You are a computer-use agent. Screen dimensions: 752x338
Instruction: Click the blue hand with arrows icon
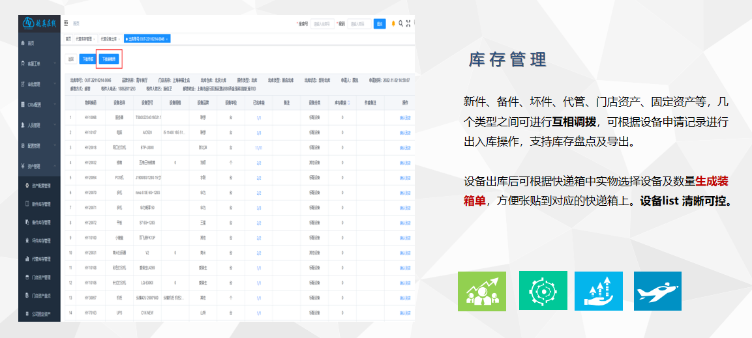point(599,291)
